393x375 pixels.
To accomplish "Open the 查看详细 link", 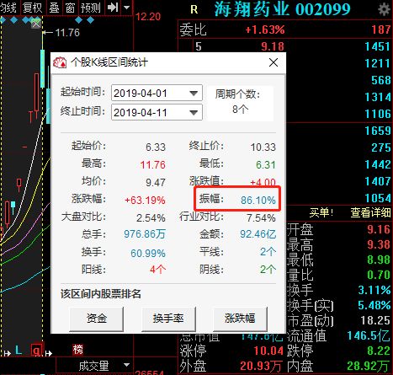I will [370, 212].
